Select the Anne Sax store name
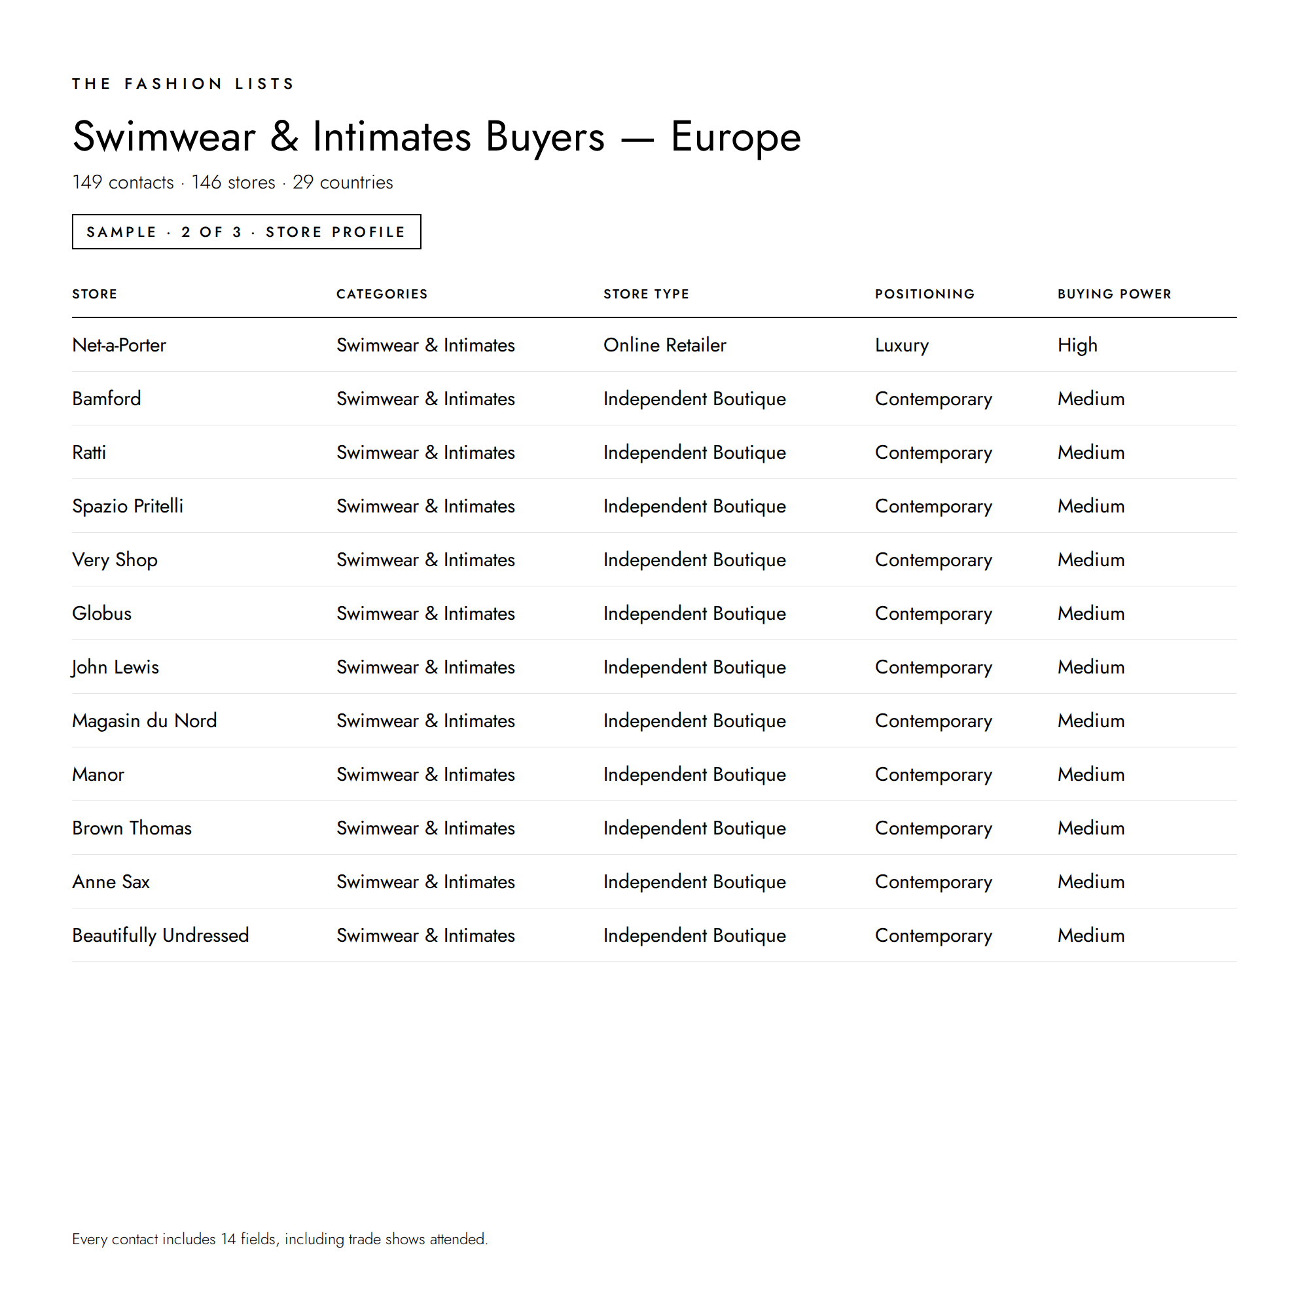Screen dimensions: 1309x1309 (111, 882)
